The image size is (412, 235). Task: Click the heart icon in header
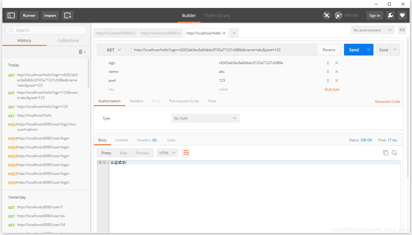click(402, 15)
